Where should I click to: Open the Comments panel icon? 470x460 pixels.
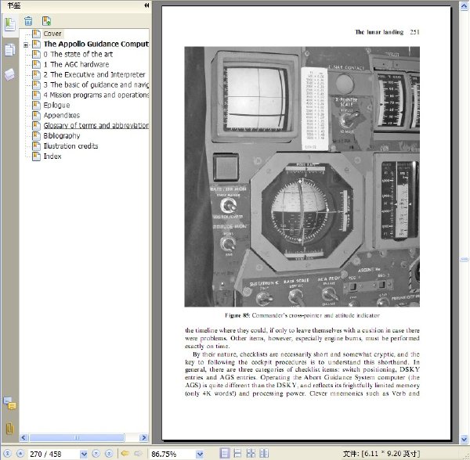(x=9, y=403)
